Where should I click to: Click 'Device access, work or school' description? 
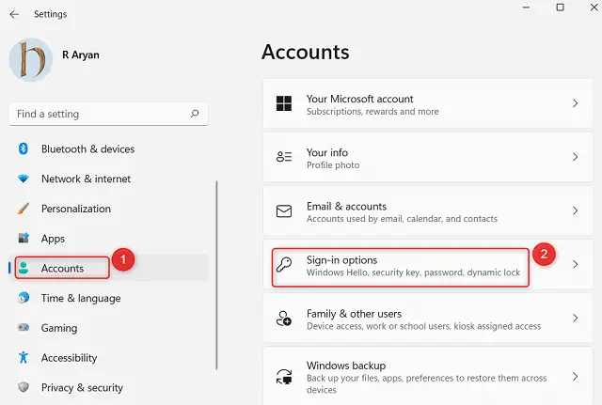pyautogui.click(x=424, y=326)
